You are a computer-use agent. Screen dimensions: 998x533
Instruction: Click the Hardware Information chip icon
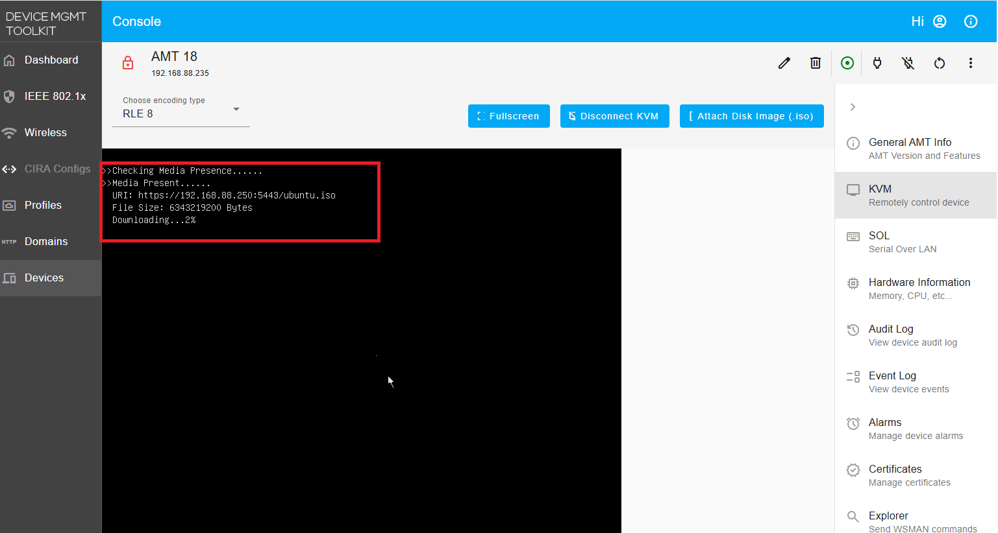[853, 283]
